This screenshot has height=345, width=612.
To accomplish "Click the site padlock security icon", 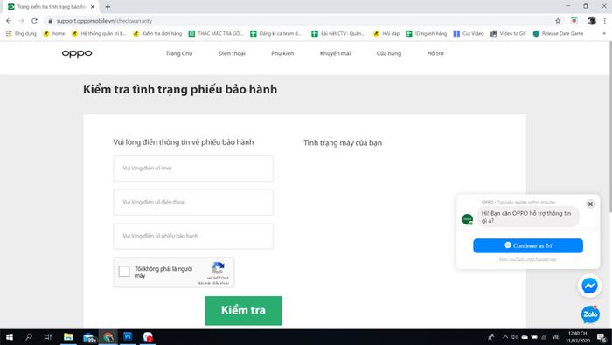I will [50, 21].
